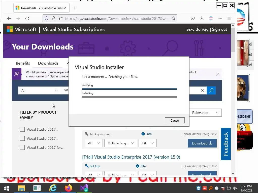The height and width of the screenshot is (193, 258).
Task: Cancel the Visual Studio Installer dialog
Action: click(175, 120)
